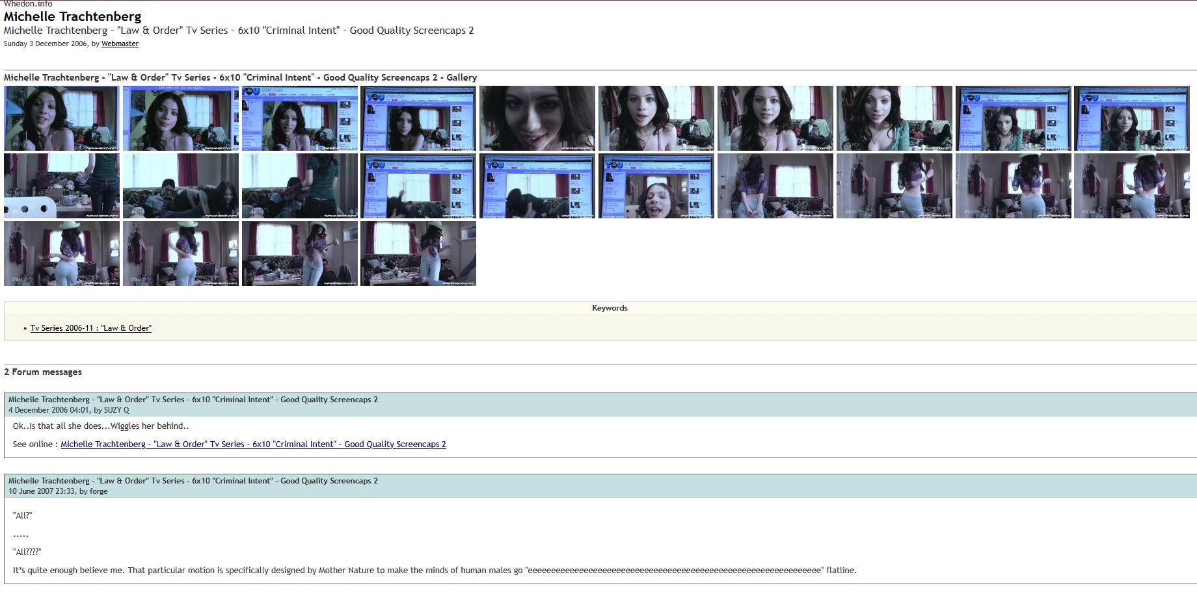Click the "4 December 2006 04:01, by SUZY Q" line

tap(69, 410)
